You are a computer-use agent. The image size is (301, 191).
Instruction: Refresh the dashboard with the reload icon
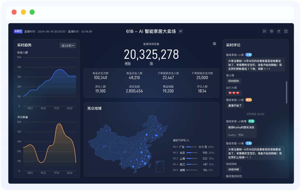point(279,31)
